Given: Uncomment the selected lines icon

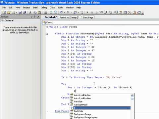Looking at the screenshot, I should pos(56,12).
